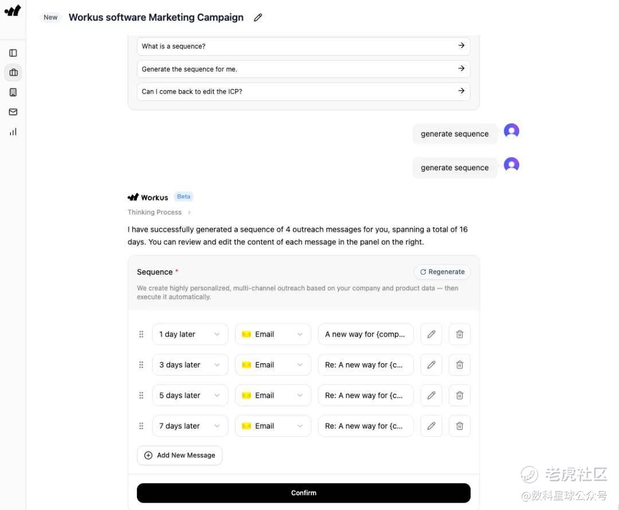619x510 pixels.
Task: Click the Workus logo in sidebar
Action: pos(13,11)
